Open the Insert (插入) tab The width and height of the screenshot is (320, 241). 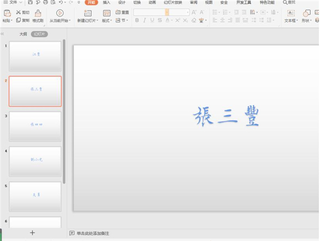[x=107, y=3]
